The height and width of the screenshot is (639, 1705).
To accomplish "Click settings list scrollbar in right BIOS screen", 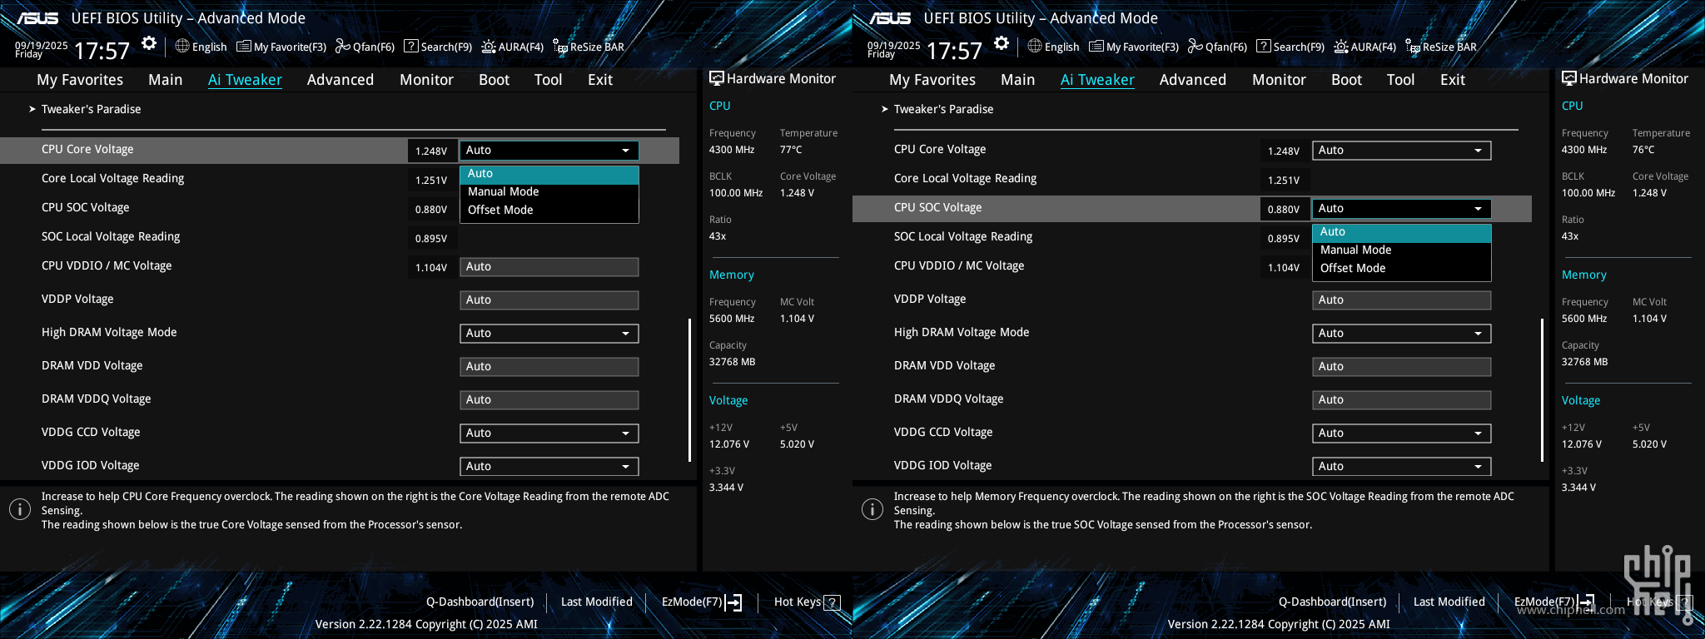I will click(x=1542, y=389).
